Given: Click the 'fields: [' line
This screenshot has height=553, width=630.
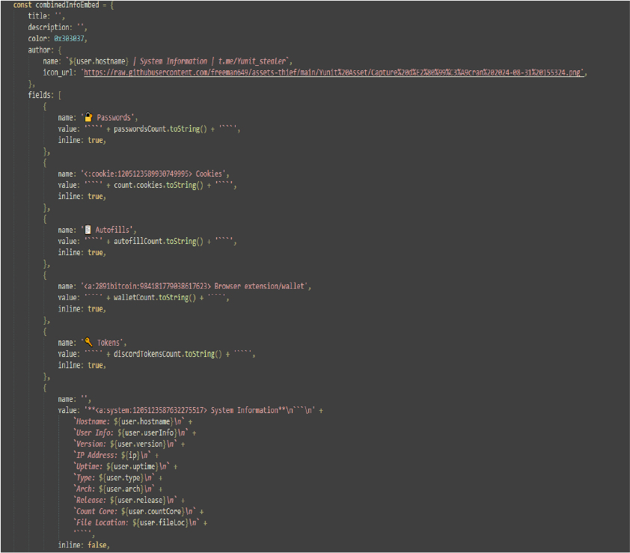Looking at the screenshot, I should pyautogui.click(x=45, y=95).
